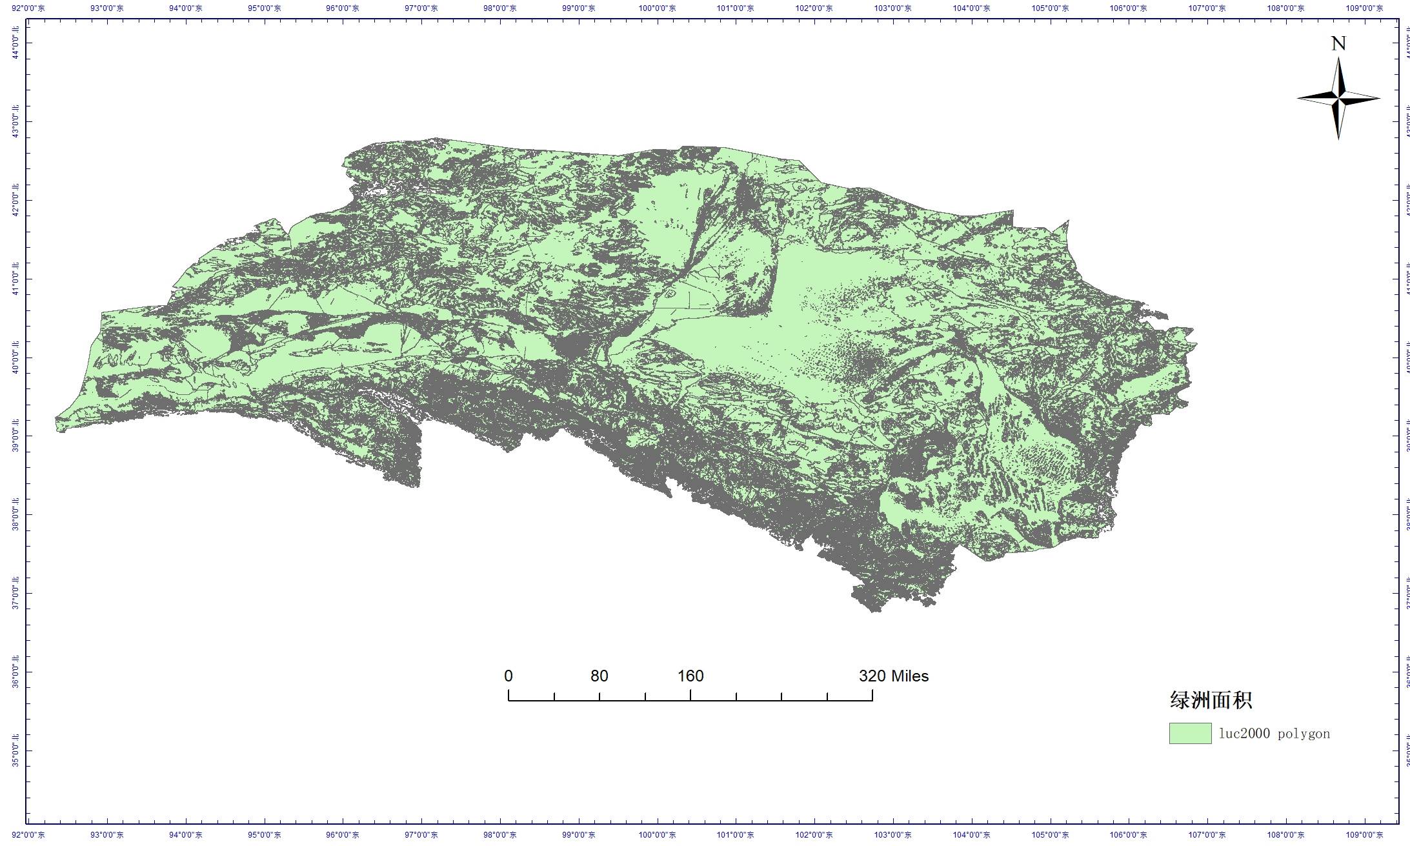Viewport: 1410px width, 846px height.
Task: Click the left 44°0'0"北 latitude label
Action: click(x=15, y=43)
